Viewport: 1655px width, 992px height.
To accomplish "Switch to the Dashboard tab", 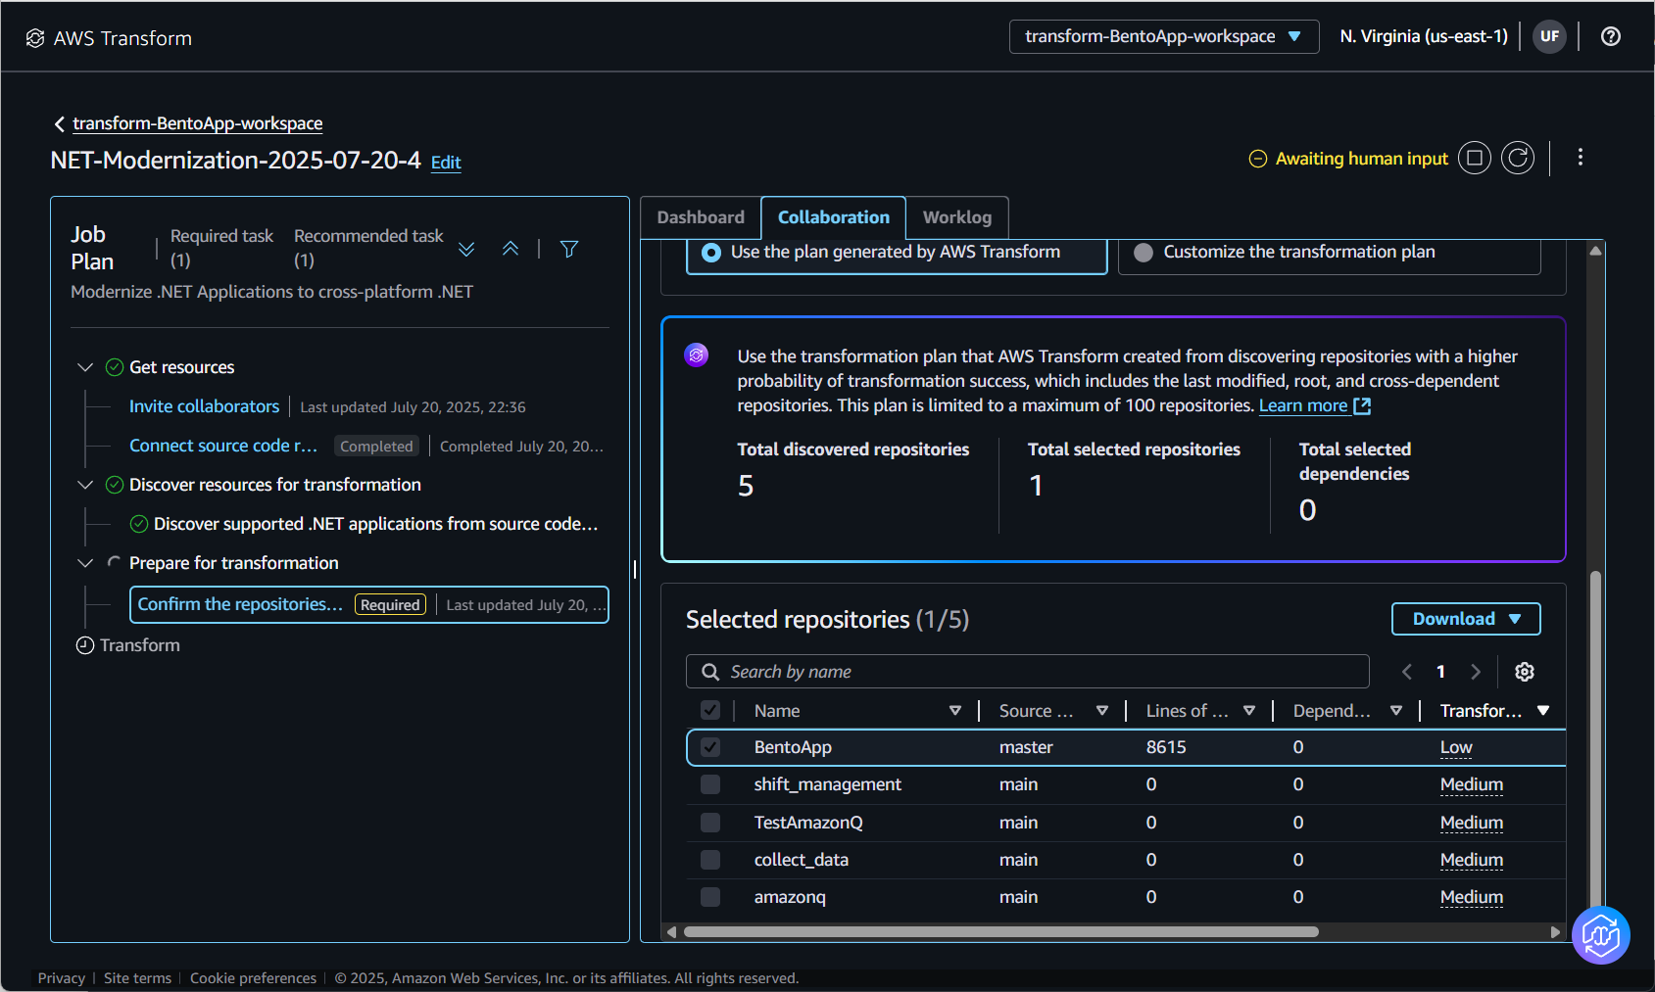I will pos(701,217).
